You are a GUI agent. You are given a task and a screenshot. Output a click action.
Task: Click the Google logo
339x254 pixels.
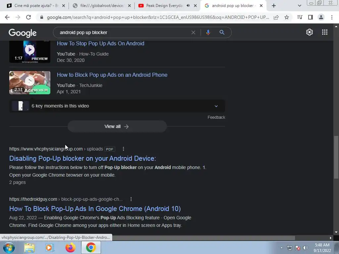pyautogui.click(x=23, y=33)
